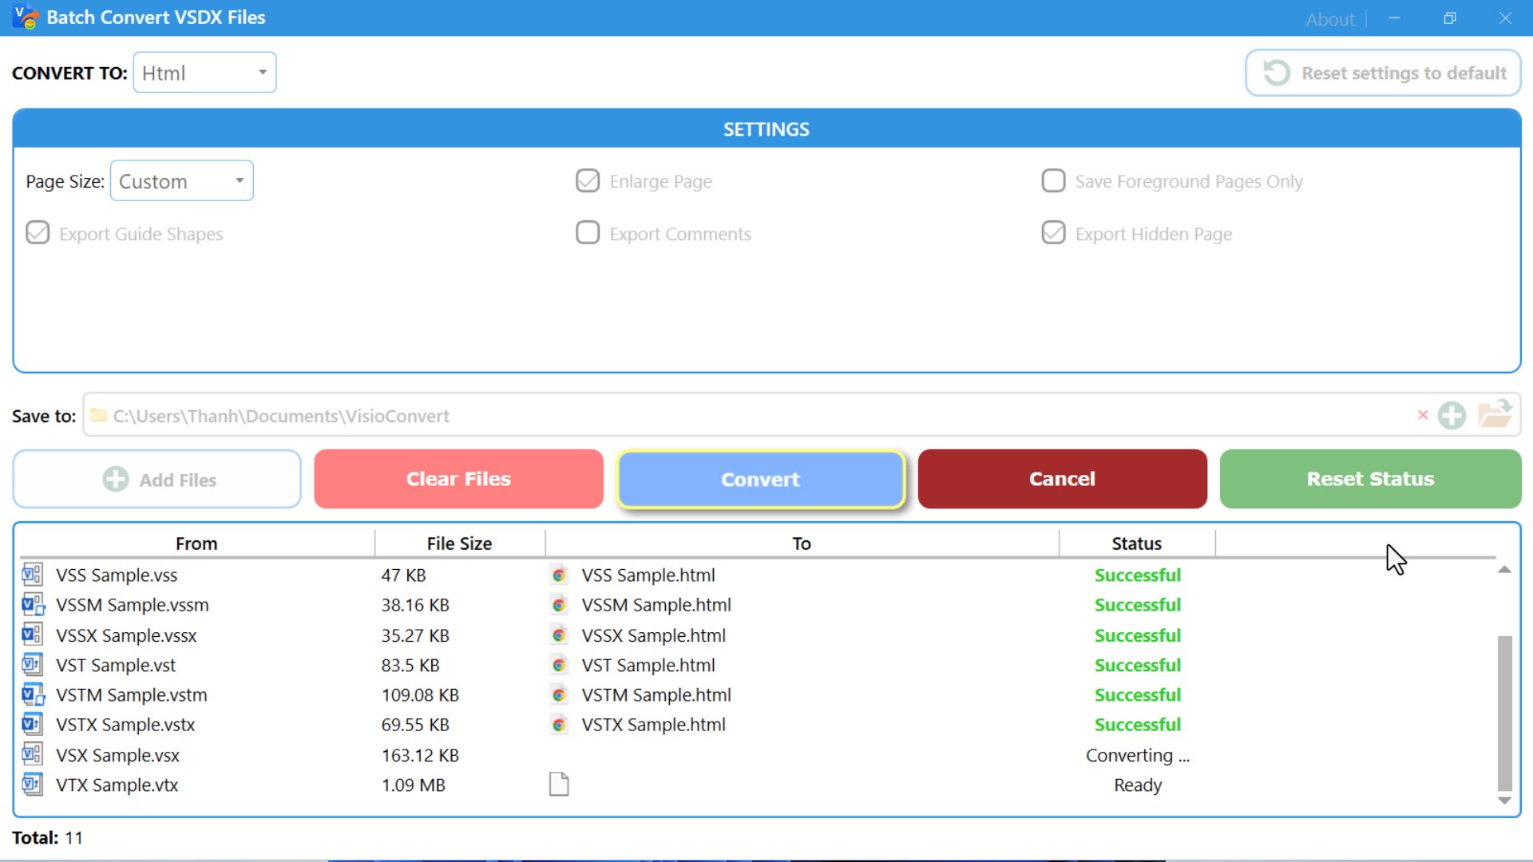Click the Reset Status button
Screen dimensions: 1533x862
[1370, 479]
